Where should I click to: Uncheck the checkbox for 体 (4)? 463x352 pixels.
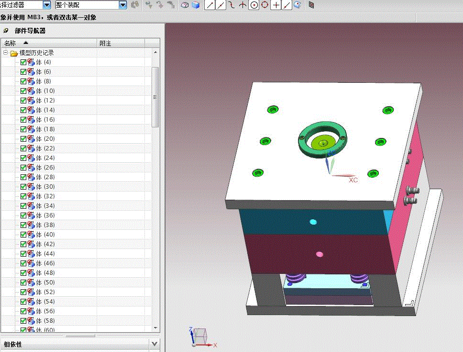click(x=23, y=62)
